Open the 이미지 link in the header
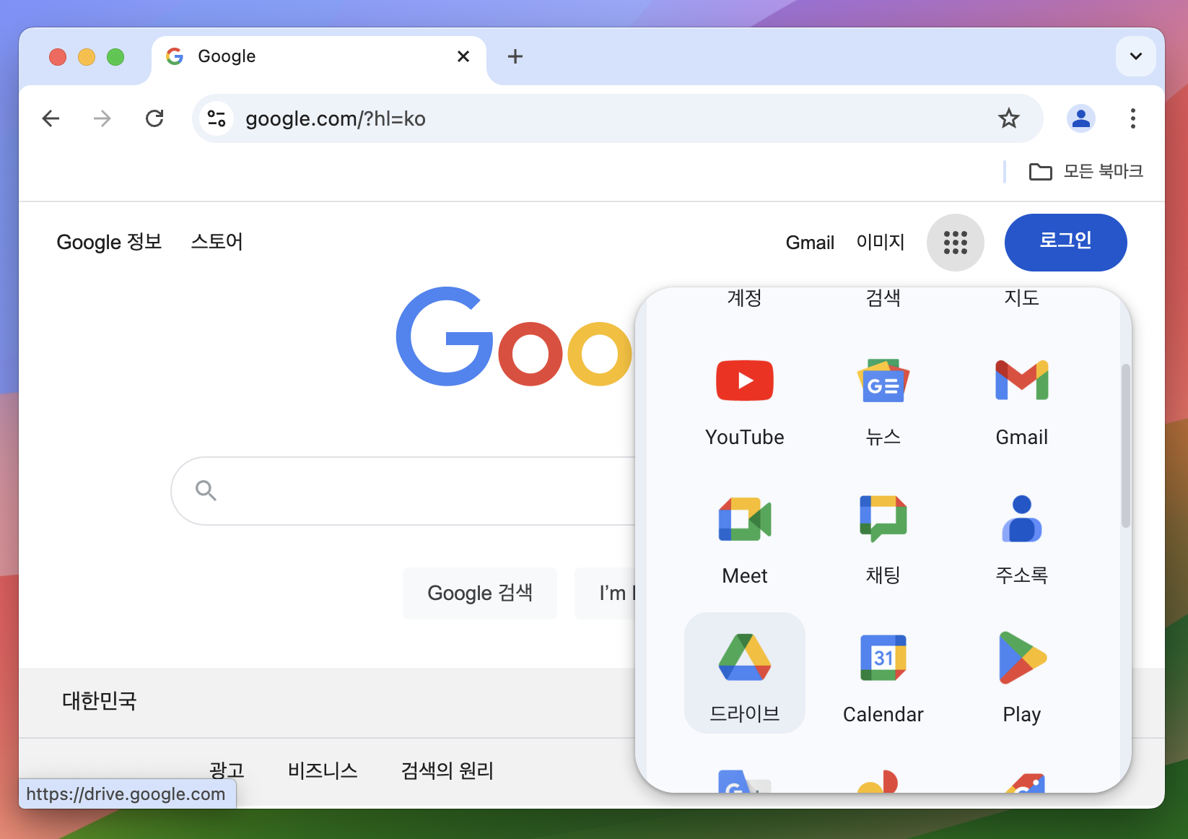1188x839 pixels. [x=880, y=243]
